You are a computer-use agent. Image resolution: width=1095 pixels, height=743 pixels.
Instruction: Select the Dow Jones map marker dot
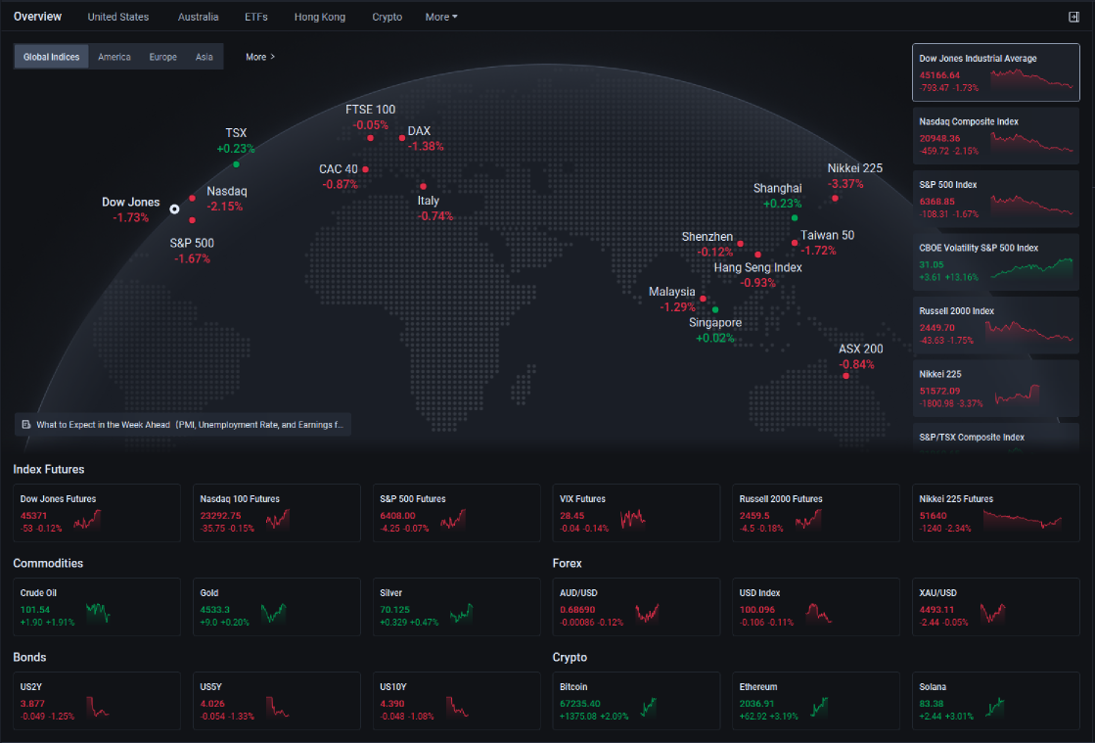174,209
